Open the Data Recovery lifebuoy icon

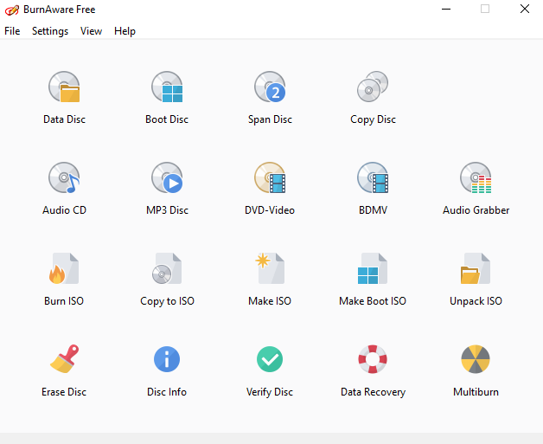click(373, 359)
